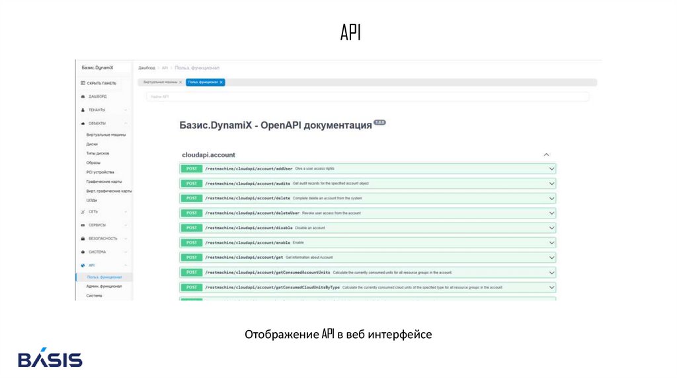Collapse the Объекты menu arrow

pos(126,123)
